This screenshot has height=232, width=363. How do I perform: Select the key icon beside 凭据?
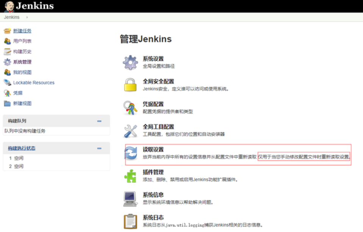coord(7,93)
